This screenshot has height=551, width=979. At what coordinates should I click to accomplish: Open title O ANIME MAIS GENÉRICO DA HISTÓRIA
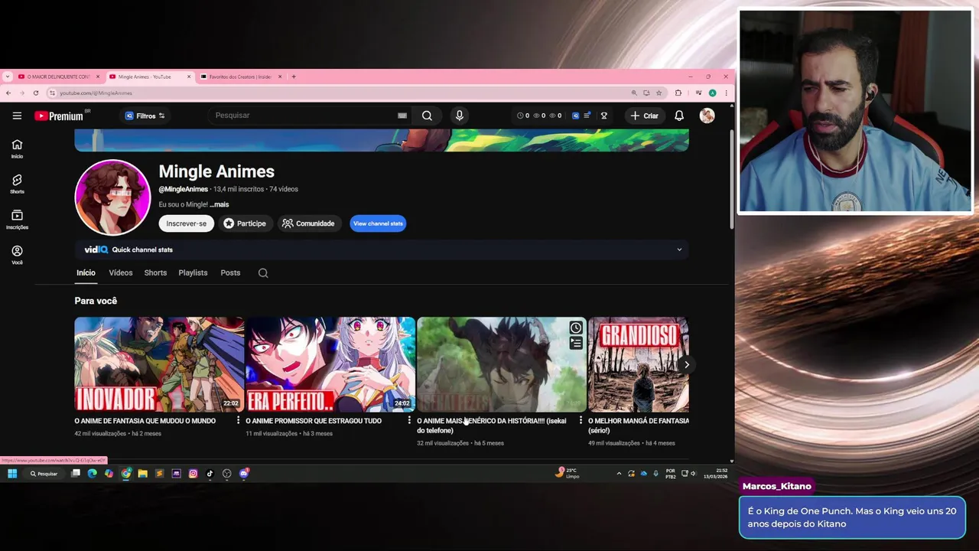(492, 425)
